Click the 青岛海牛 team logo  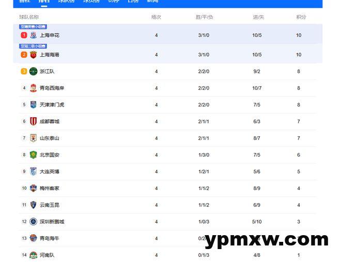(x=33, y=238)
